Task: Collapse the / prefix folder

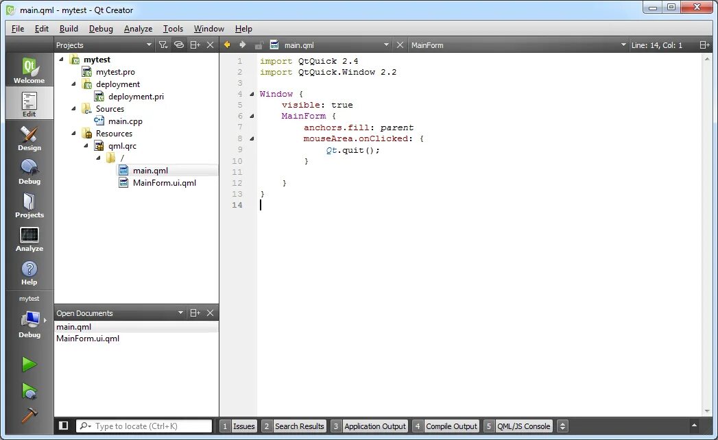Action: (x=99, y=158)
